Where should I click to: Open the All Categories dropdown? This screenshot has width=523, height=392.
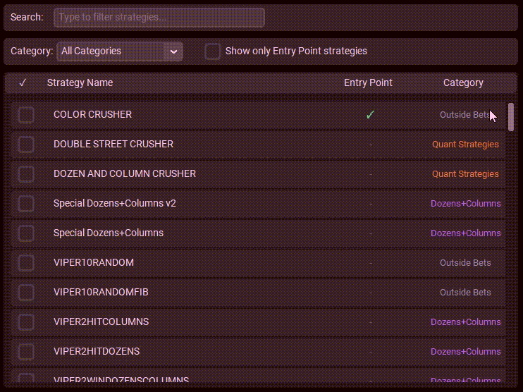click(111, 51)
